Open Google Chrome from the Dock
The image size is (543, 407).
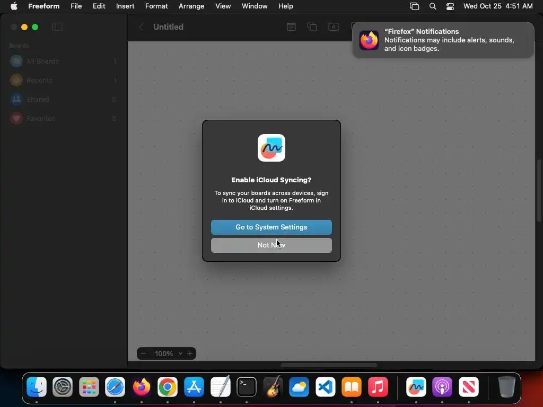click(168, 386)
